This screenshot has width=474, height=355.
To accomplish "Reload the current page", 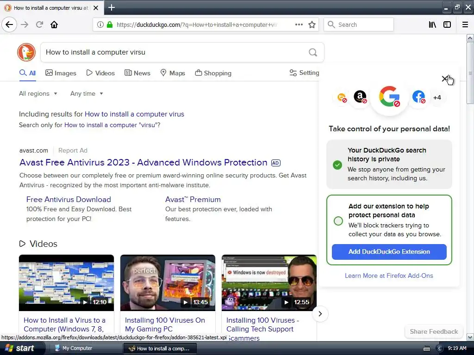I will 39,24.
